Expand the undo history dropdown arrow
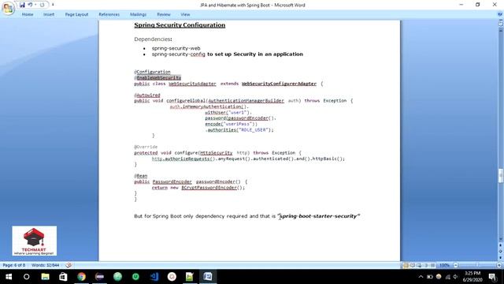Image resolution: width=504 pixels, height=284 pixels. [35, 5]
